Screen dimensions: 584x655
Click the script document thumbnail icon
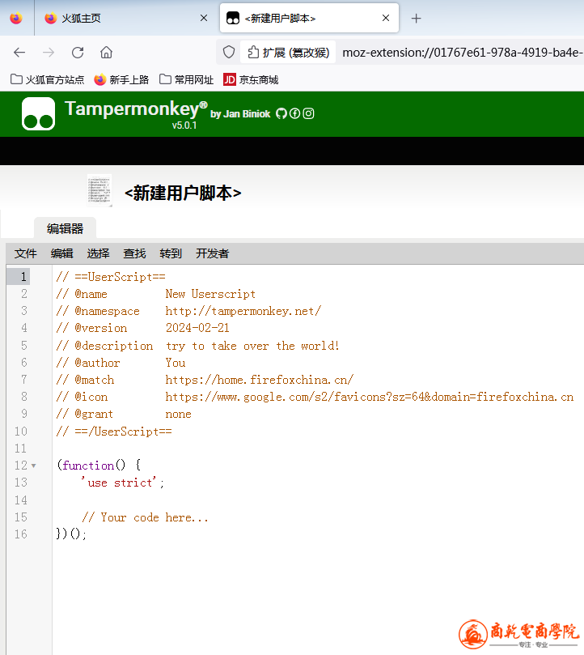pyautogui.click(x=99, y=191)
